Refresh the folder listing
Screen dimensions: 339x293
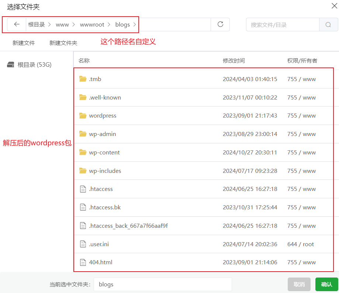(220, 24)
